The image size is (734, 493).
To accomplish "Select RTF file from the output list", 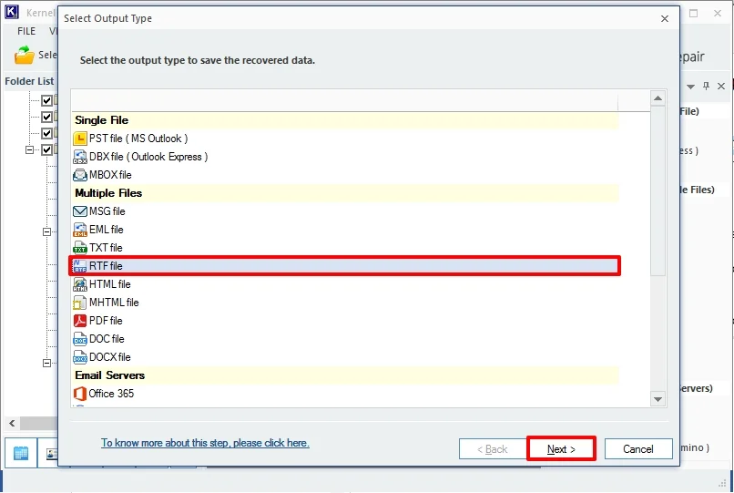I will click(x=106, y=266).
